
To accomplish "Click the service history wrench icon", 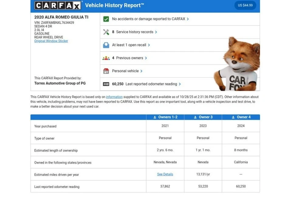I will point(106,32).
